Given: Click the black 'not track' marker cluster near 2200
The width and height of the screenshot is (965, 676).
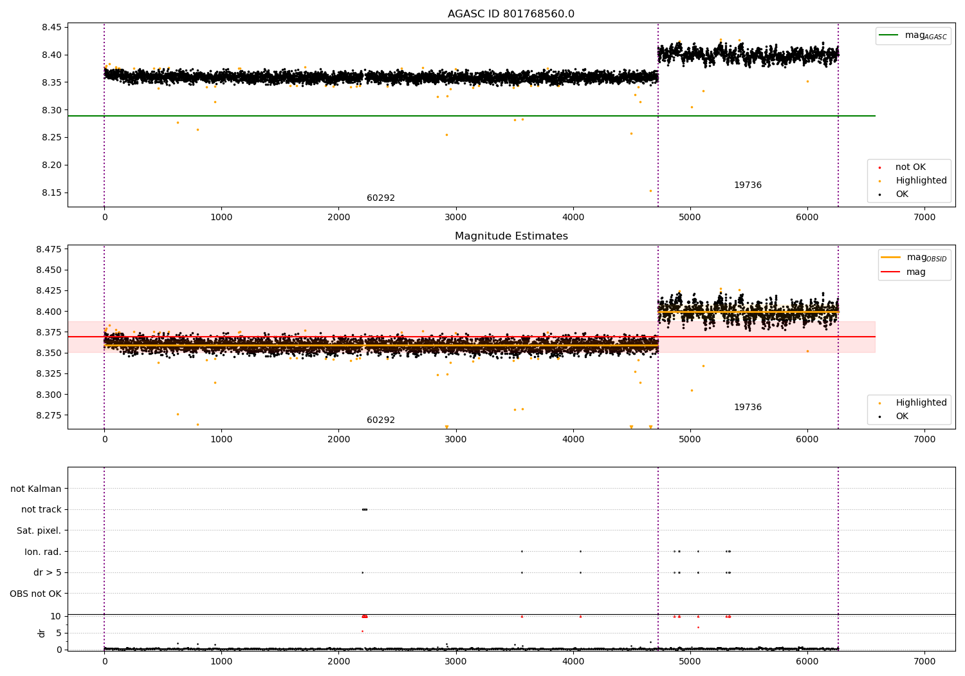Looking at the screenshot, I should (x=365, y=509).
